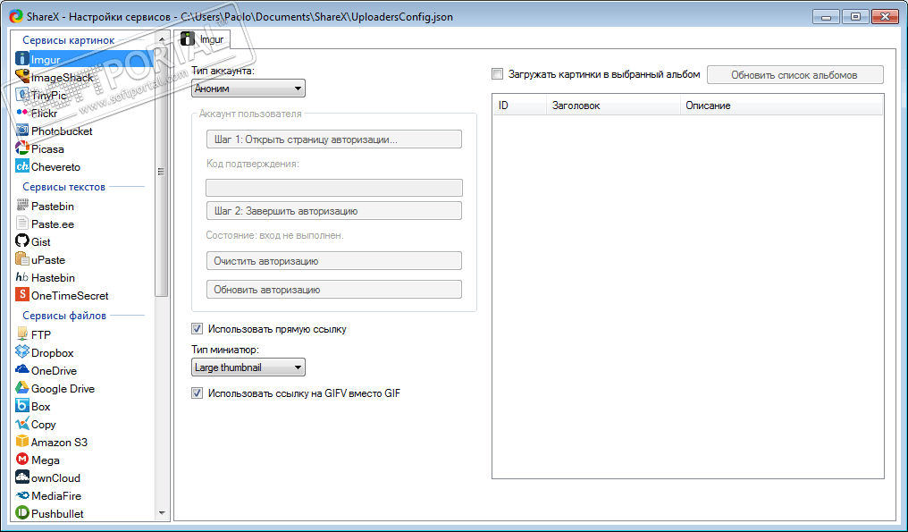The width and height of the screenshot is (908, 532).
Task: Click 'Очистить авторизацию' button
Action: (334, 261)
